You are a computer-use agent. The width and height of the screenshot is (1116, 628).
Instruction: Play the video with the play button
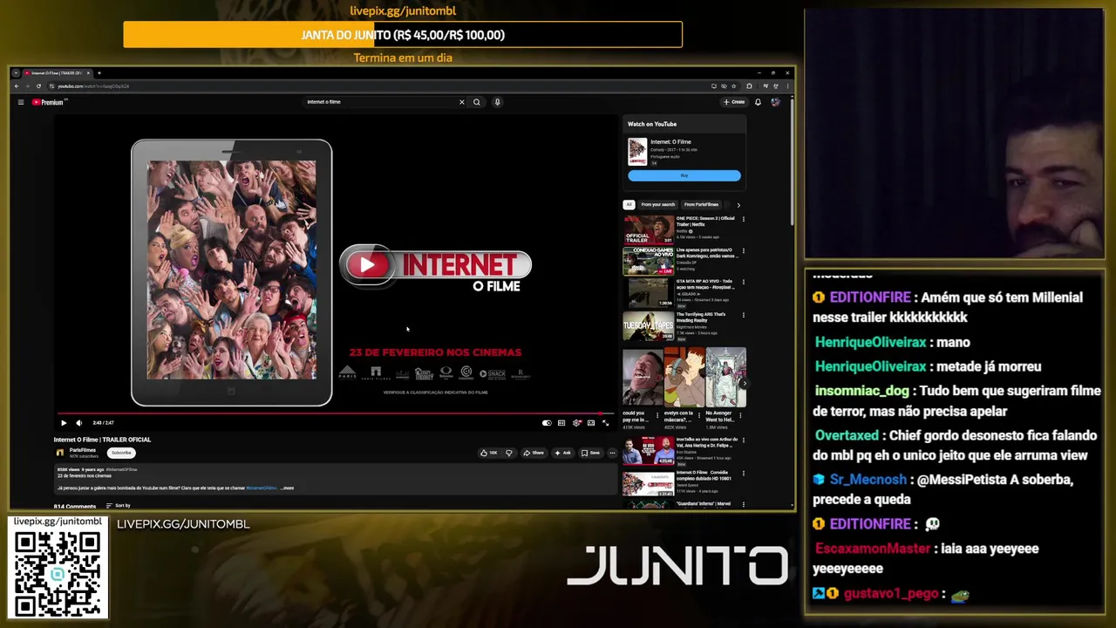pos(64,423)
